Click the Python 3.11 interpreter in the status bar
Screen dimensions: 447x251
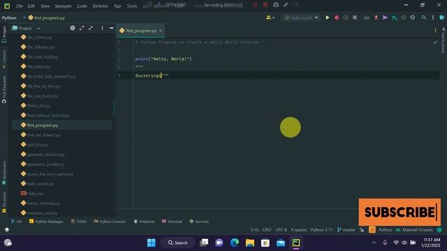[x=321, y=230]
